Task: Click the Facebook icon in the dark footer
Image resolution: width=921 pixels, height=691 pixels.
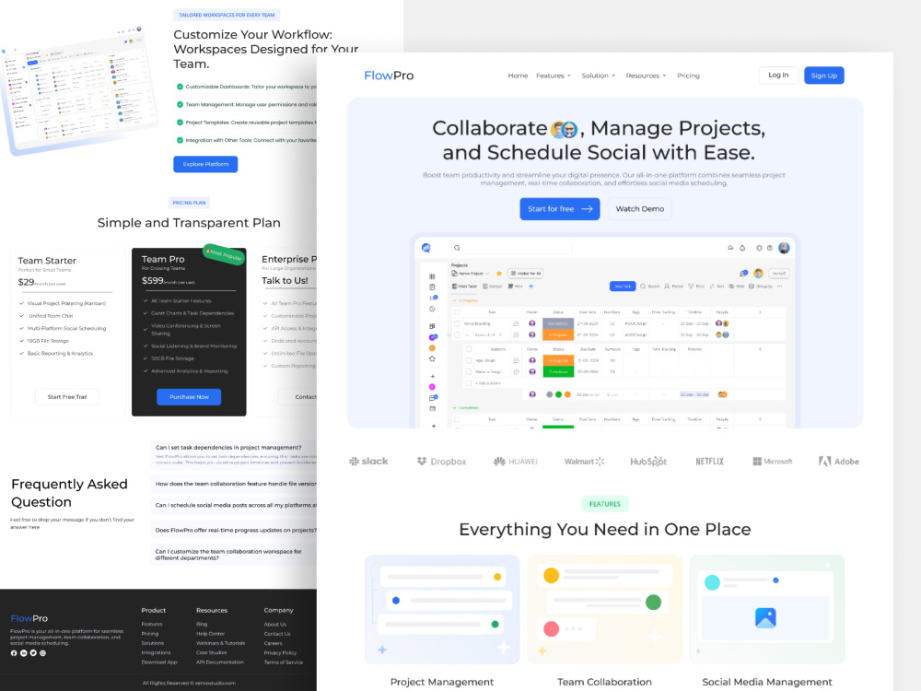Action: pyautogui.click(x=14, y=653)
